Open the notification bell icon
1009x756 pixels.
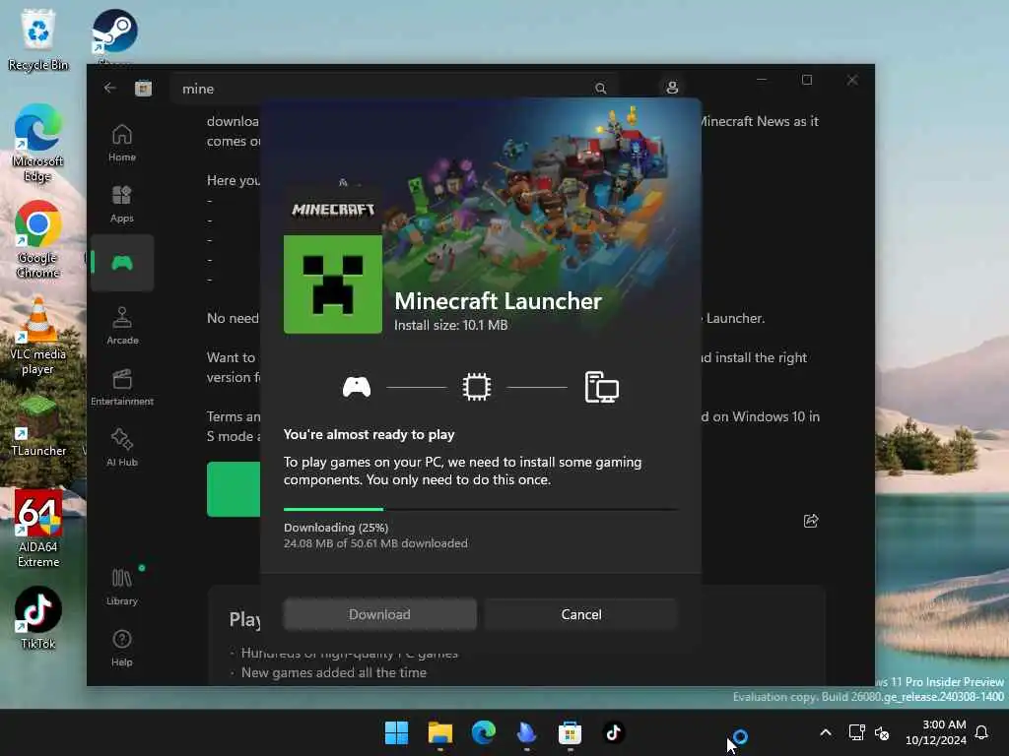(x=982, y=732)
